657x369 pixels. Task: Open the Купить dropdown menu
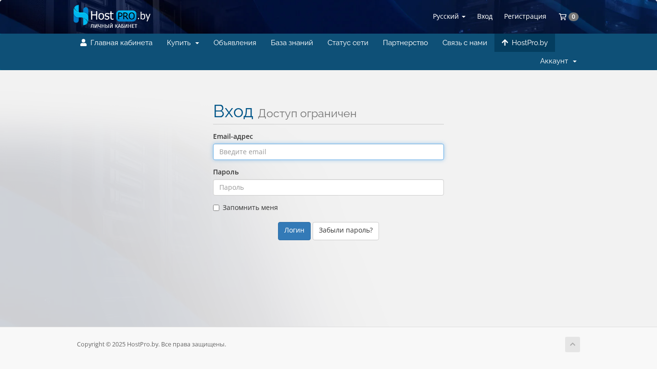coord(183,43)
